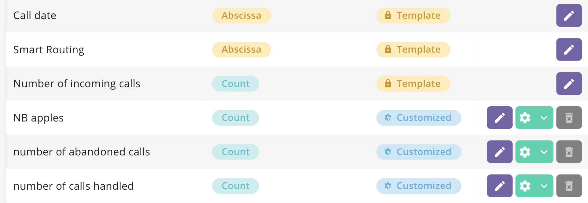This screenshot has width=588, height=203.
Task: Delete the NB apples row
Action: tap(569, 118)
